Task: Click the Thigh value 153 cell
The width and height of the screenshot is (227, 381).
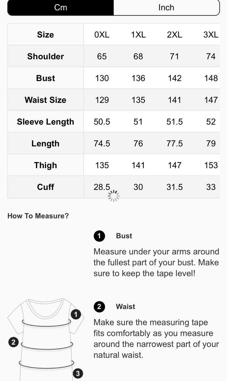Action: tap(210, 165)
